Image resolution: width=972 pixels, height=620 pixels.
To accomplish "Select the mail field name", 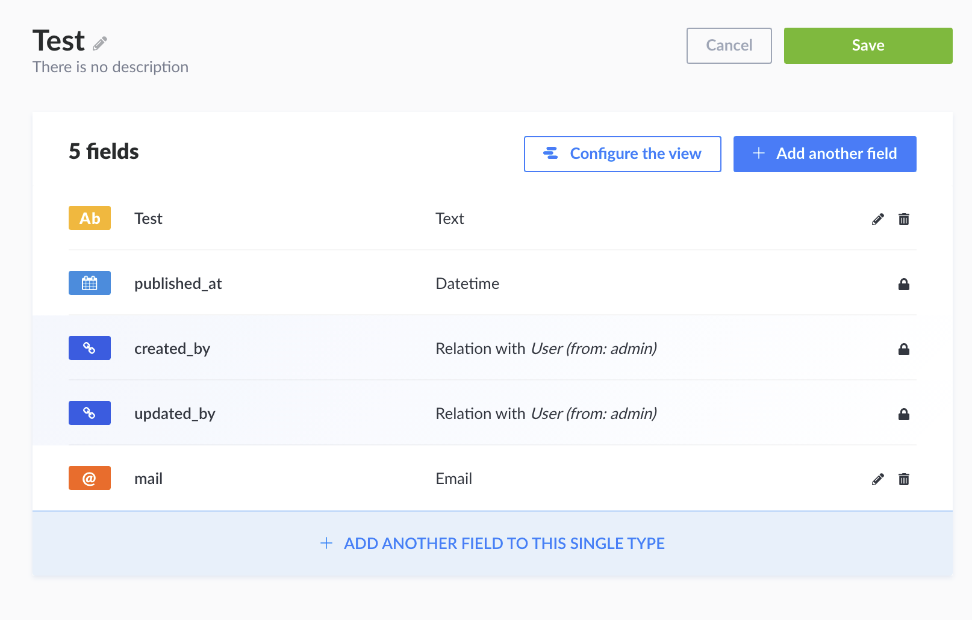I will 148,479.
